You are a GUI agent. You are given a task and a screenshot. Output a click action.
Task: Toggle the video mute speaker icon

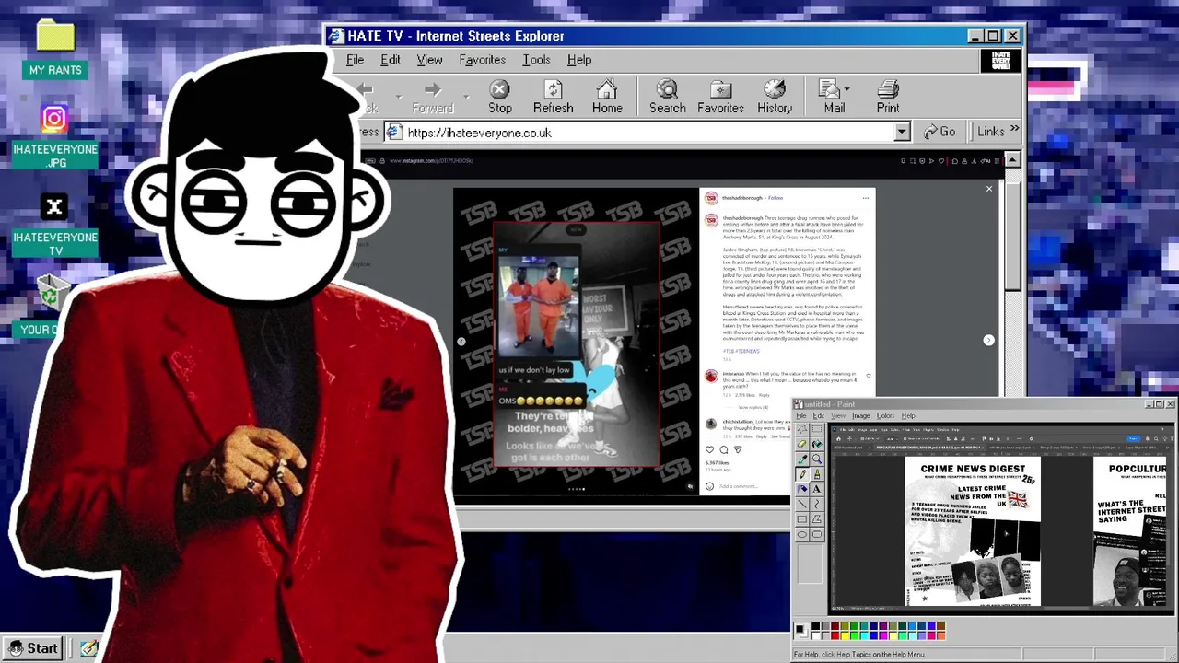690,486
